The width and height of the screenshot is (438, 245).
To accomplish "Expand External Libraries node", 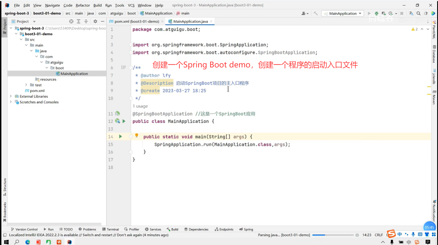I will point(11,96).
